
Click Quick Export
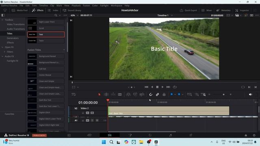tap(188, 10)
